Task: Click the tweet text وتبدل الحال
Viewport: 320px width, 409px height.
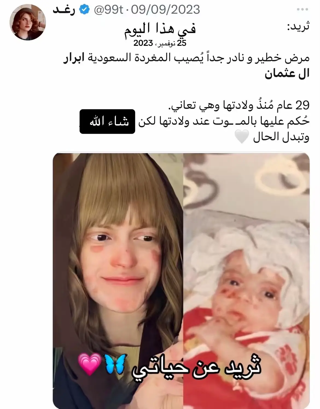Action: pyautogui.click(x=281, y=137)
